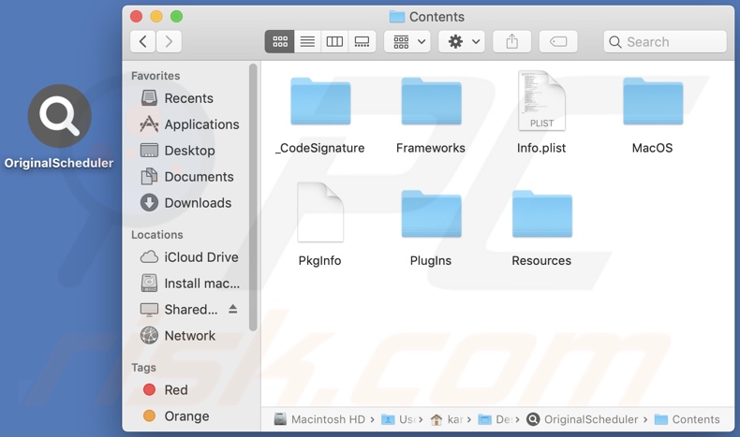Click OriginalScheduler in the path bar
Image resolution: width=740 pixels, height=437 pixels.
pyautogui.click(x=590, y=419)
